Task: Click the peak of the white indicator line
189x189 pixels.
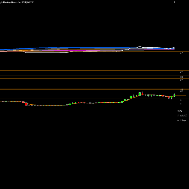Action: [x=139, y=46]
